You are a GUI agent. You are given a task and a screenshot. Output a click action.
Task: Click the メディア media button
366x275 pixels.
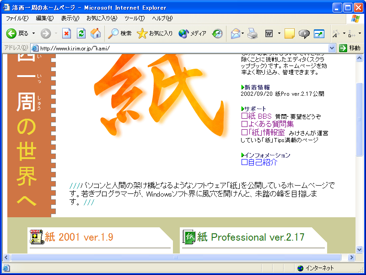pyautogui.click(x=193, y=33)
